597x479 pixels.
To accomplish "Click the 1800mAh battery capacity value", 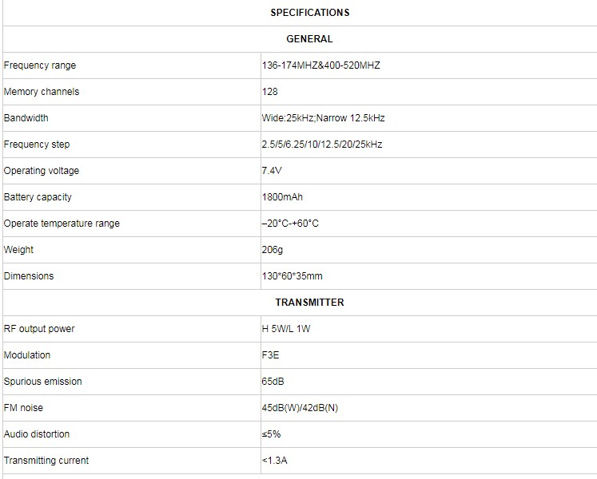I will pos(282,197).
